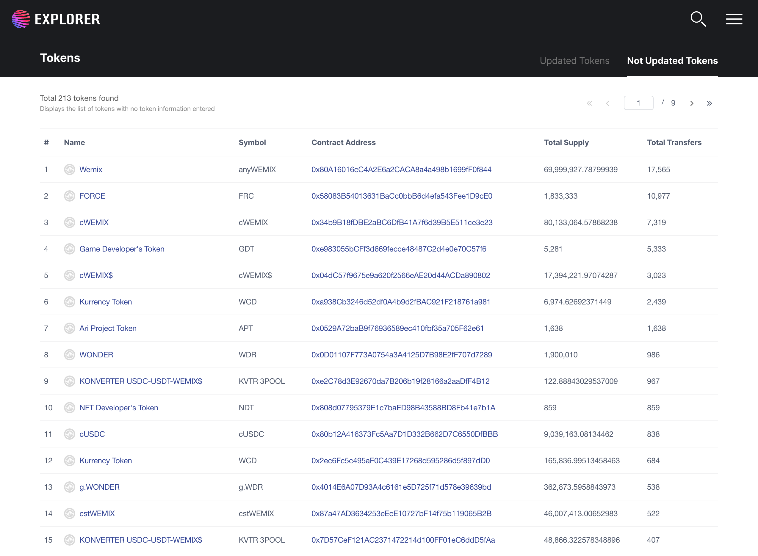Click the page number input field
This screenshot has height=556, width=758.
click(638, 103)
